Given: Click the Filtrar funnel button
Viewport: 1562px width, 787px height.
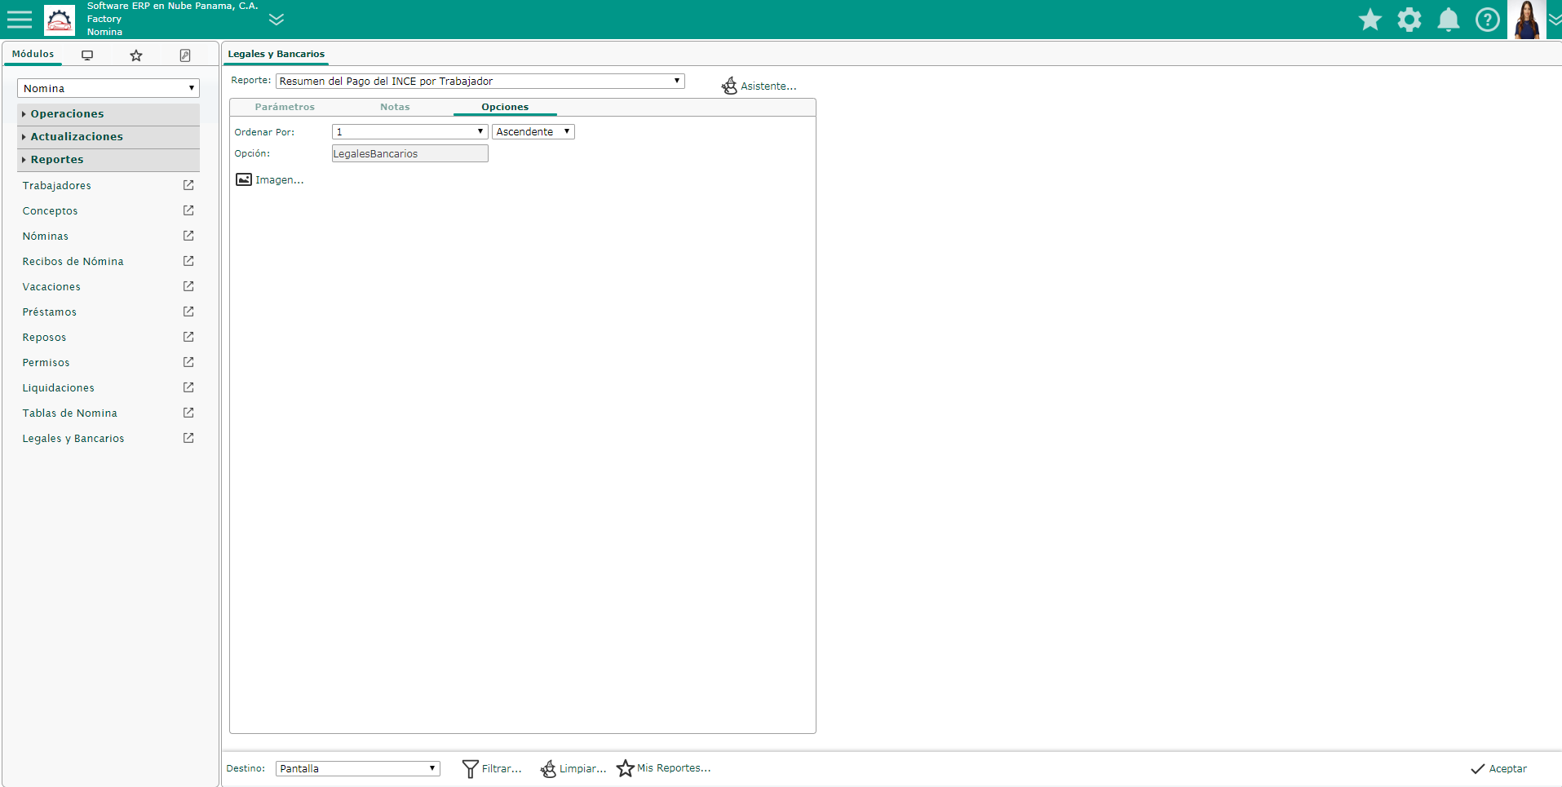Looking at the screenshot, I should coord(492,768).
